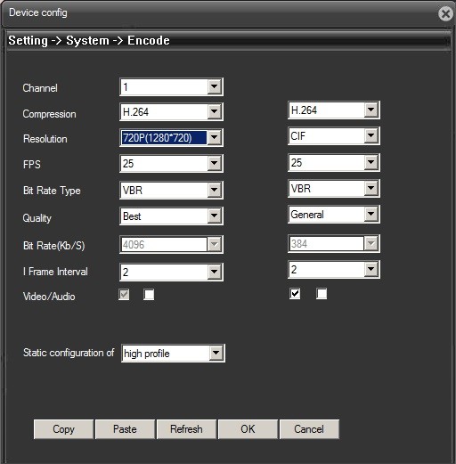Open the 720P(1280*720) Resolution dropdown

(171, 138)
